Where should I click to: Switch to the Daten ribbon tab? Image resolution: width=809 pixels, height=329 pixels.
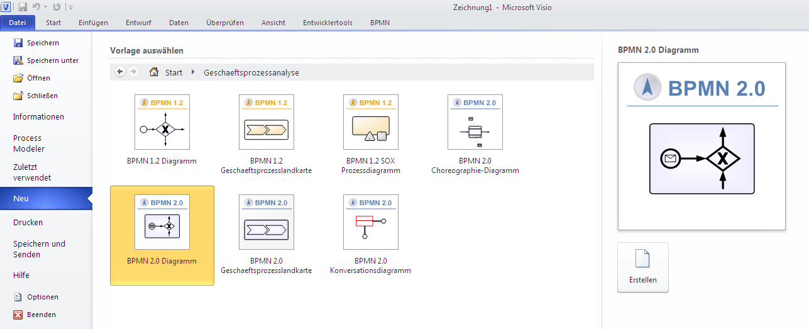pyautogui.click(x=179, y=23)
